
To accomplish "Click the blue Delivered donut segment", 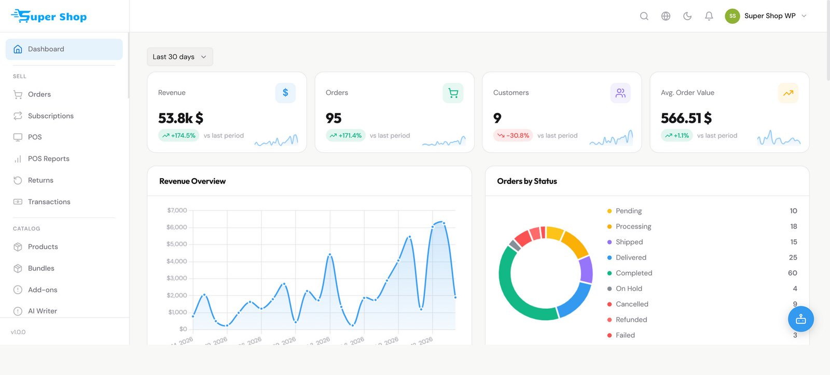I will click(x=577, y=302).
